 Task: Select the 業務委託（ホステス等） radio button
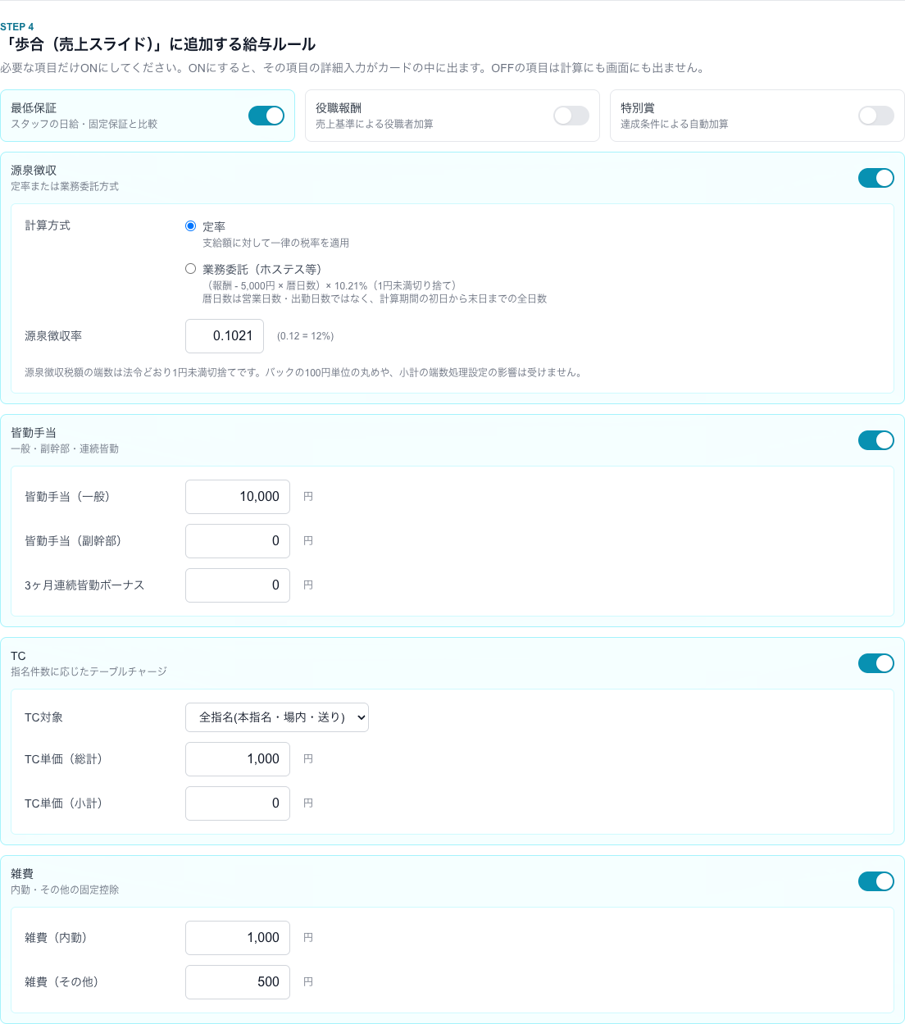pos(191,268)
